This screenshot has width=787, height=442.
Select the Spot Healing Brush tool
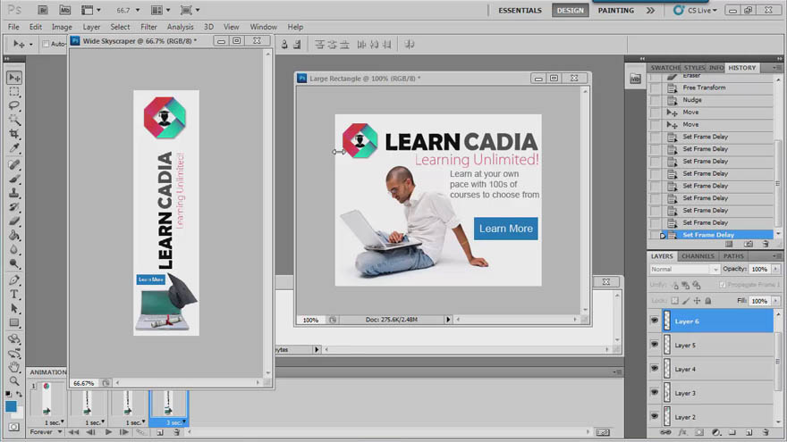click(14, 164)
